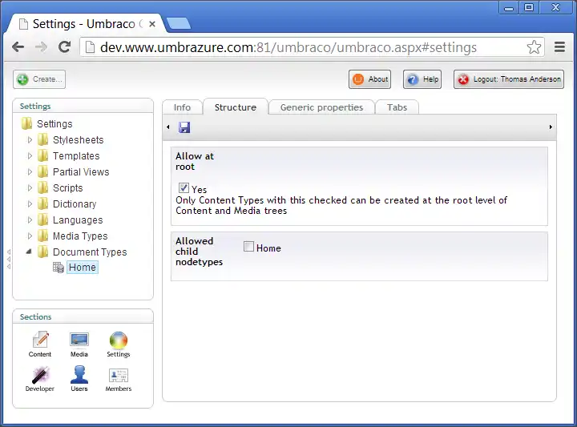Click the Scripts folder icon
This screenshot has height=427, width=577.
pyautogui.click(x=43, y=188)
